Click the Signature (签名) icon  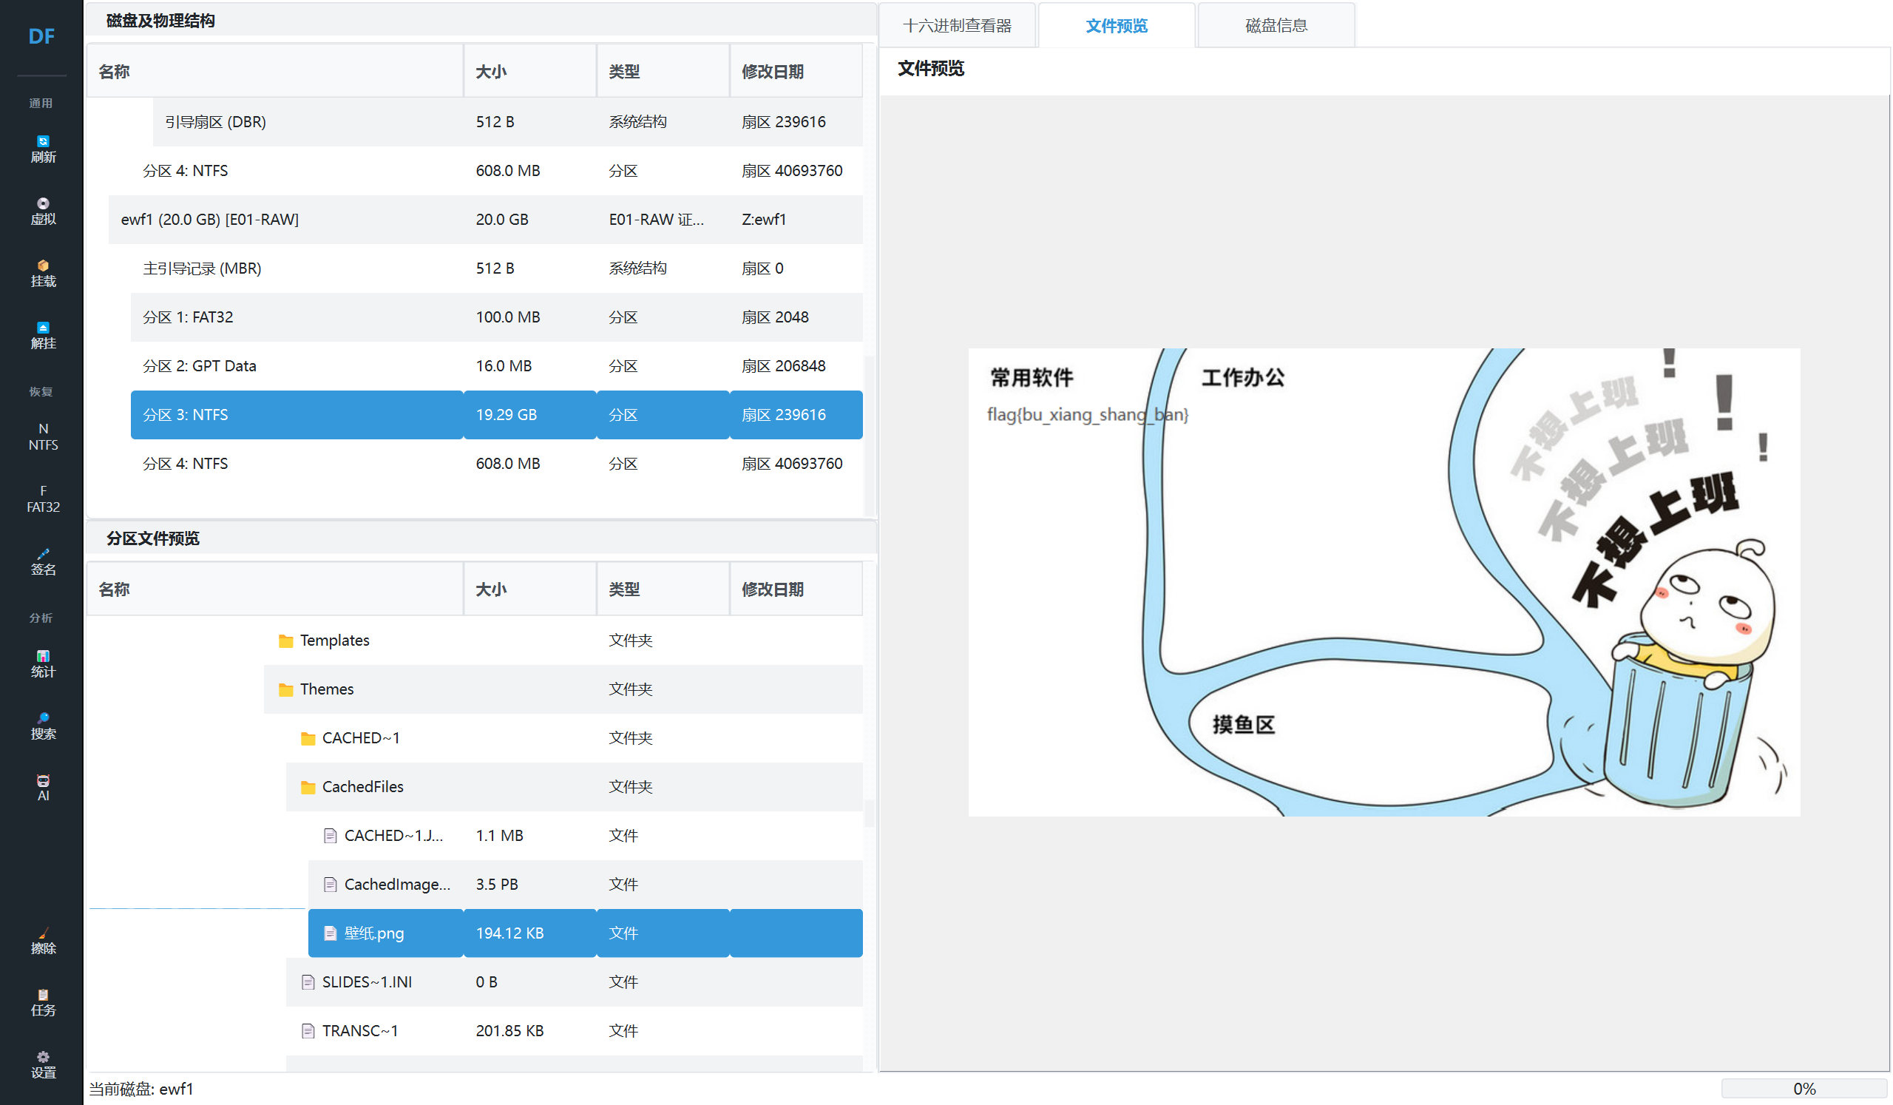43,561
